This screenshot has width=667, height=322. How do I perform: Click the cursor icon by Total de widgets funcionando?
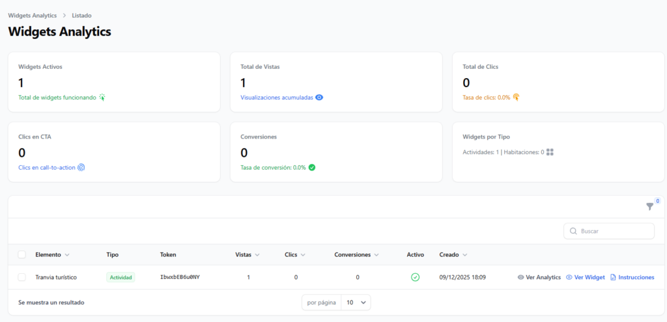click(x=102, y=98)
